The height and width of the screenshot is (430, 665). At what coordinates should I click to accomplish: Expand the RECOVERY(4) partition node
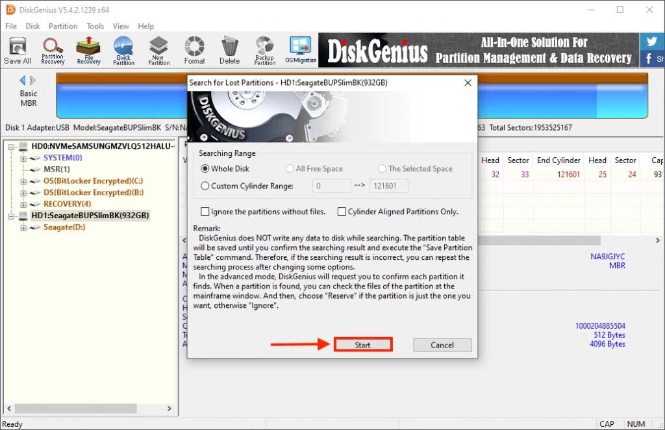(23, 205)
